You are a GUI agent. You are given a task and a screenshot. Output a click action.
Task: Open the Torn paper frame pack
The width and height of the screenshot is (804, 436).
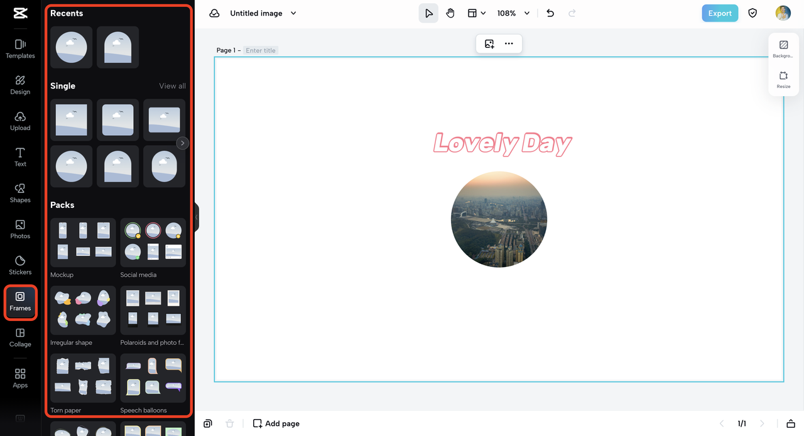point(83,378)
